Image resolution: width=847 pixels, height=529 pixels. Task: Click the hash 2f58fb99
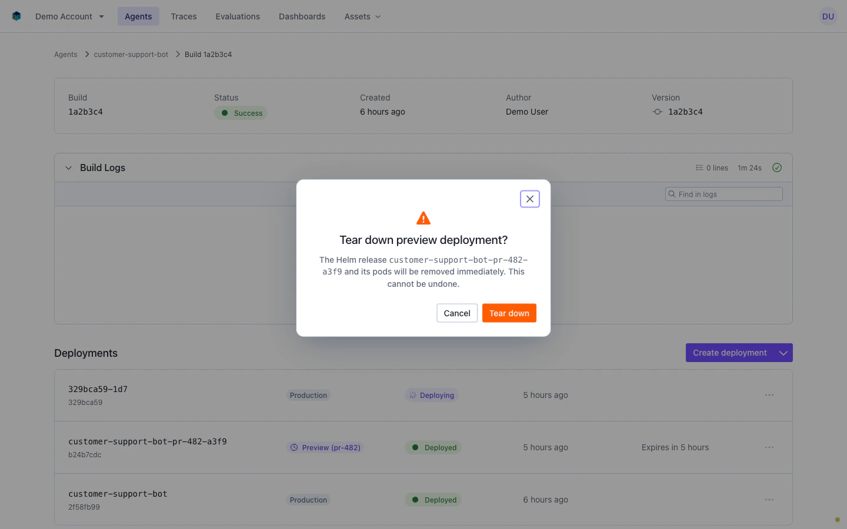click(84, 507)
